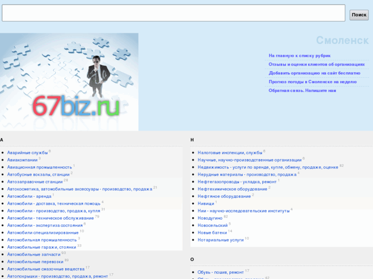Select Автомобили - аренда
This screenshot has width=373, height=279.
pyautogui.click(x=29, y=197)
